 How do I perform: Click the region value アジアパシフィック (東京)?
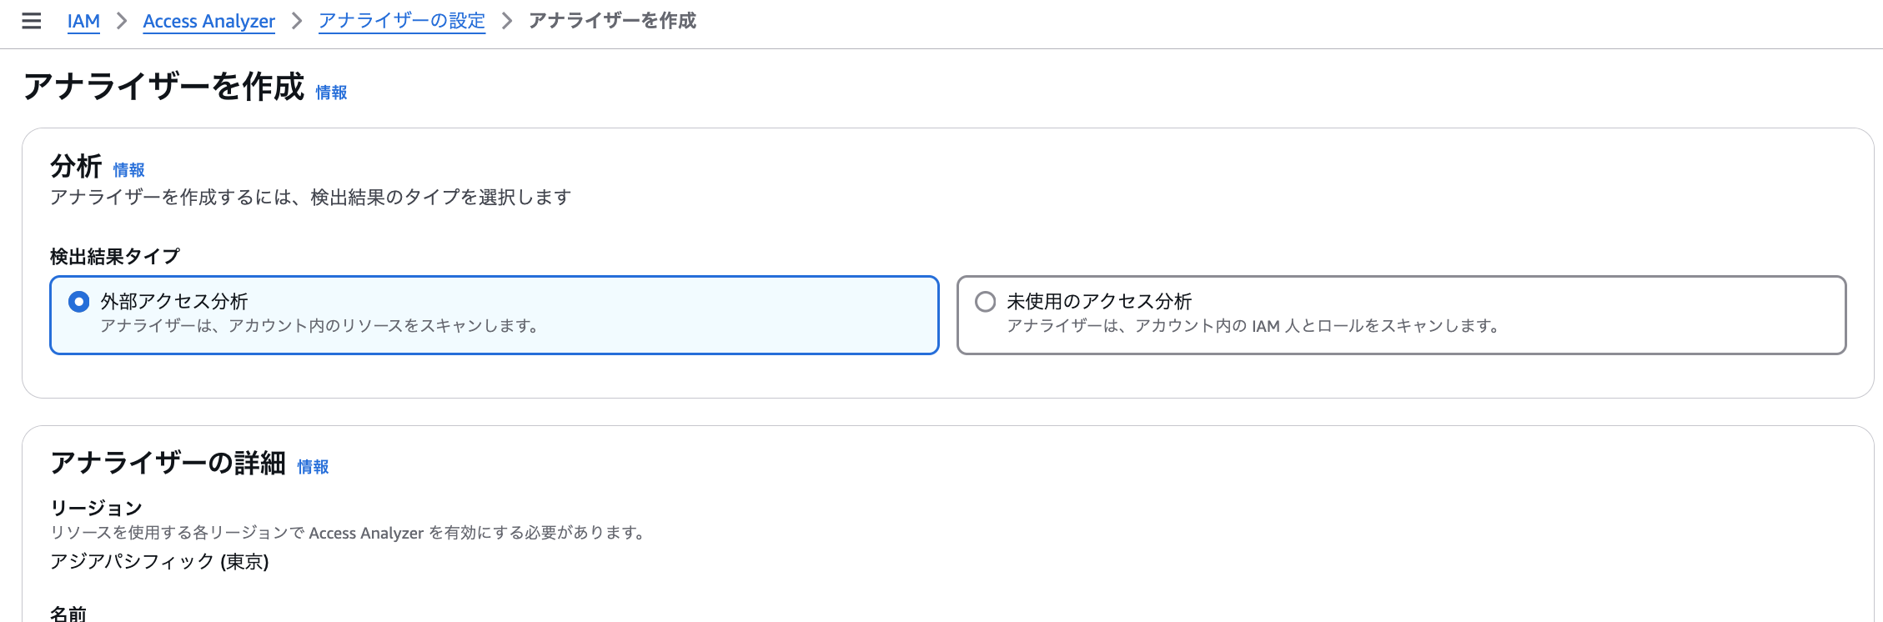[159, 562]
